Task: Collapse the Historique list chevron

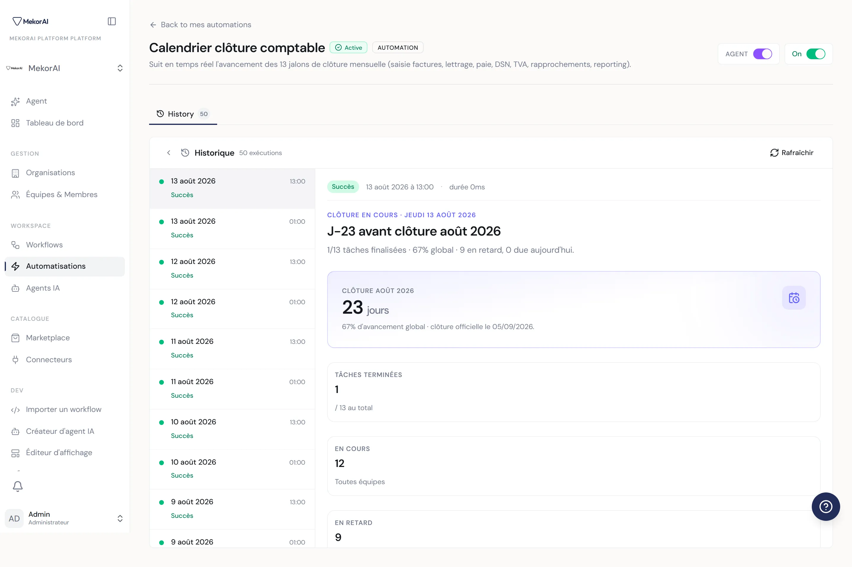Action: pyautogui.click(x=169, y=153)
